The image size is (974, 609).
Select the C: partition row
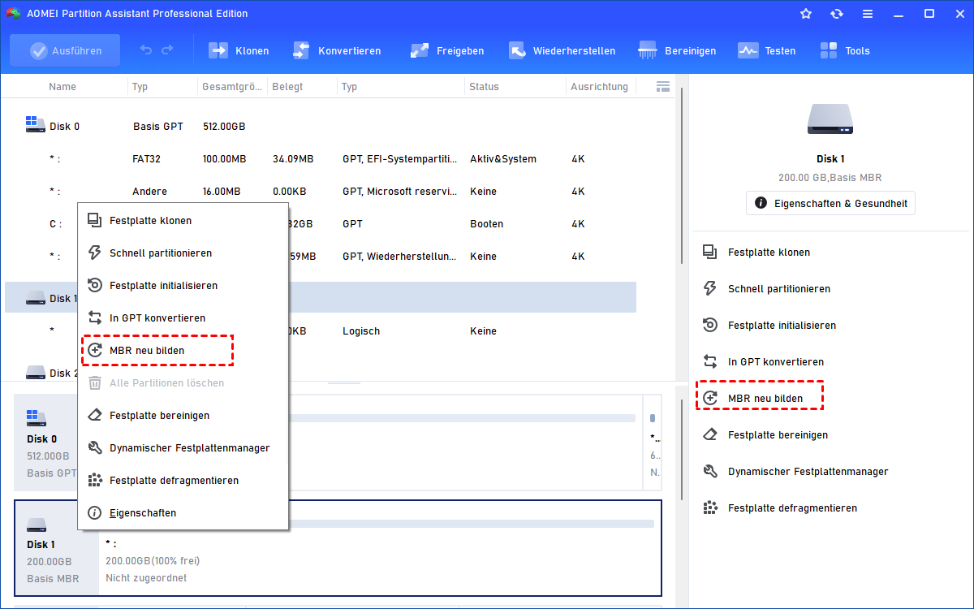(x=321, y=223)
